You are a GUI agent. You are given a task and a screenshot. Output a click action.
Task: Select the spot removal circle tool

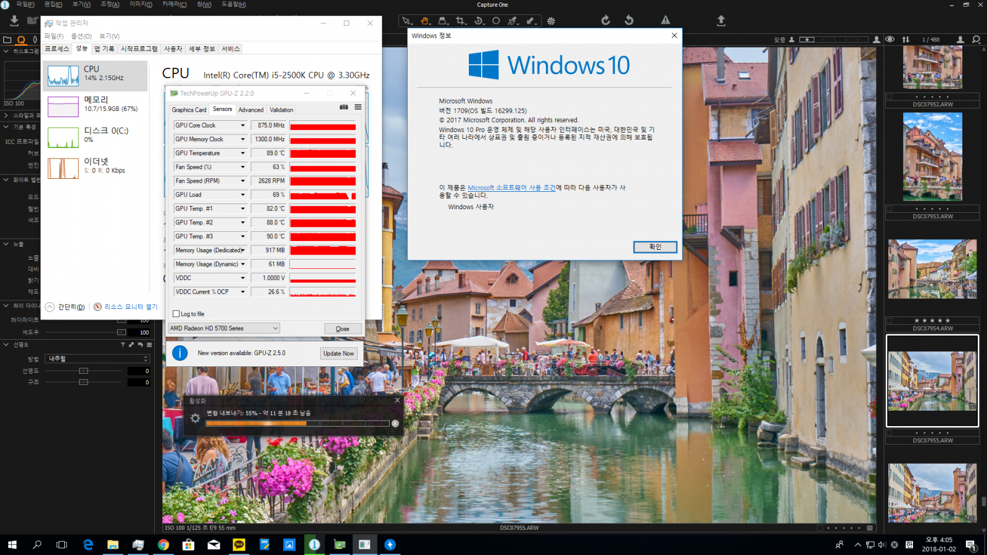[495, 20]
